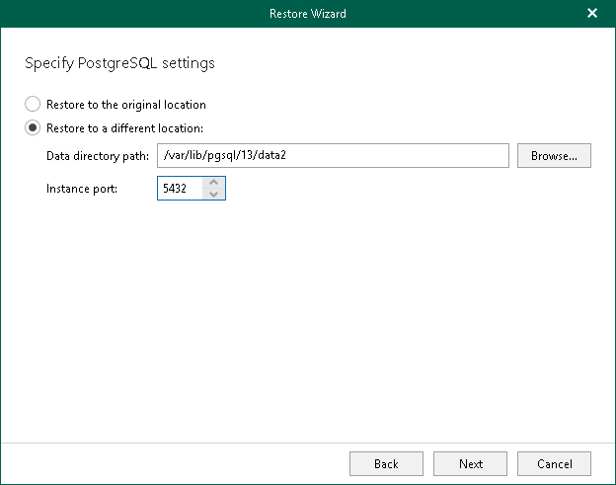Cancel the restore wizard

(x=554, y=463)
